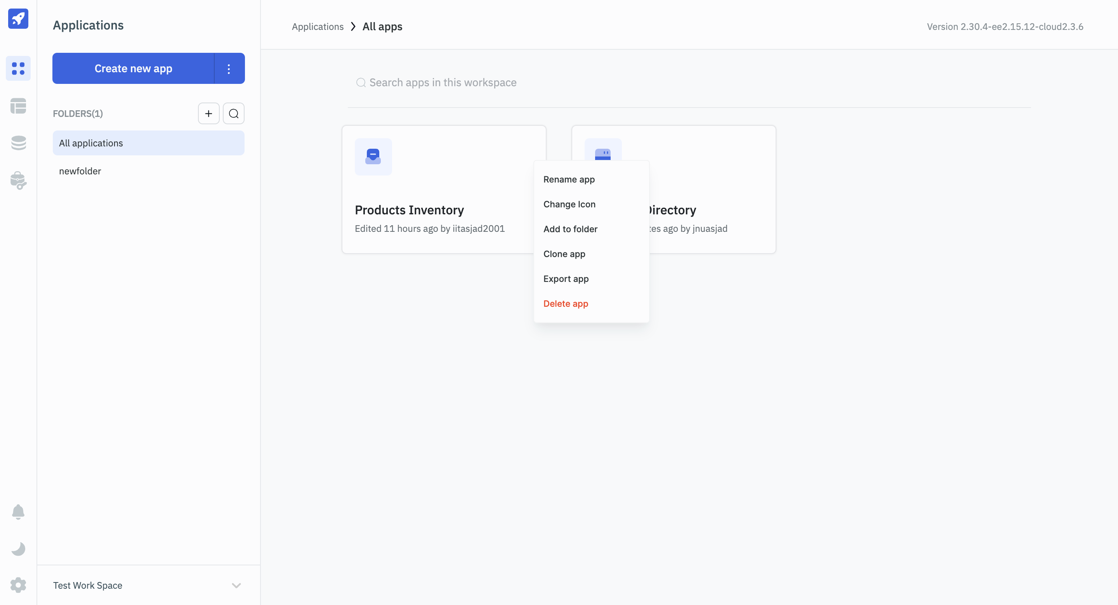
Task: Click the 'Export app' context menu item
Action: [566, 279]
